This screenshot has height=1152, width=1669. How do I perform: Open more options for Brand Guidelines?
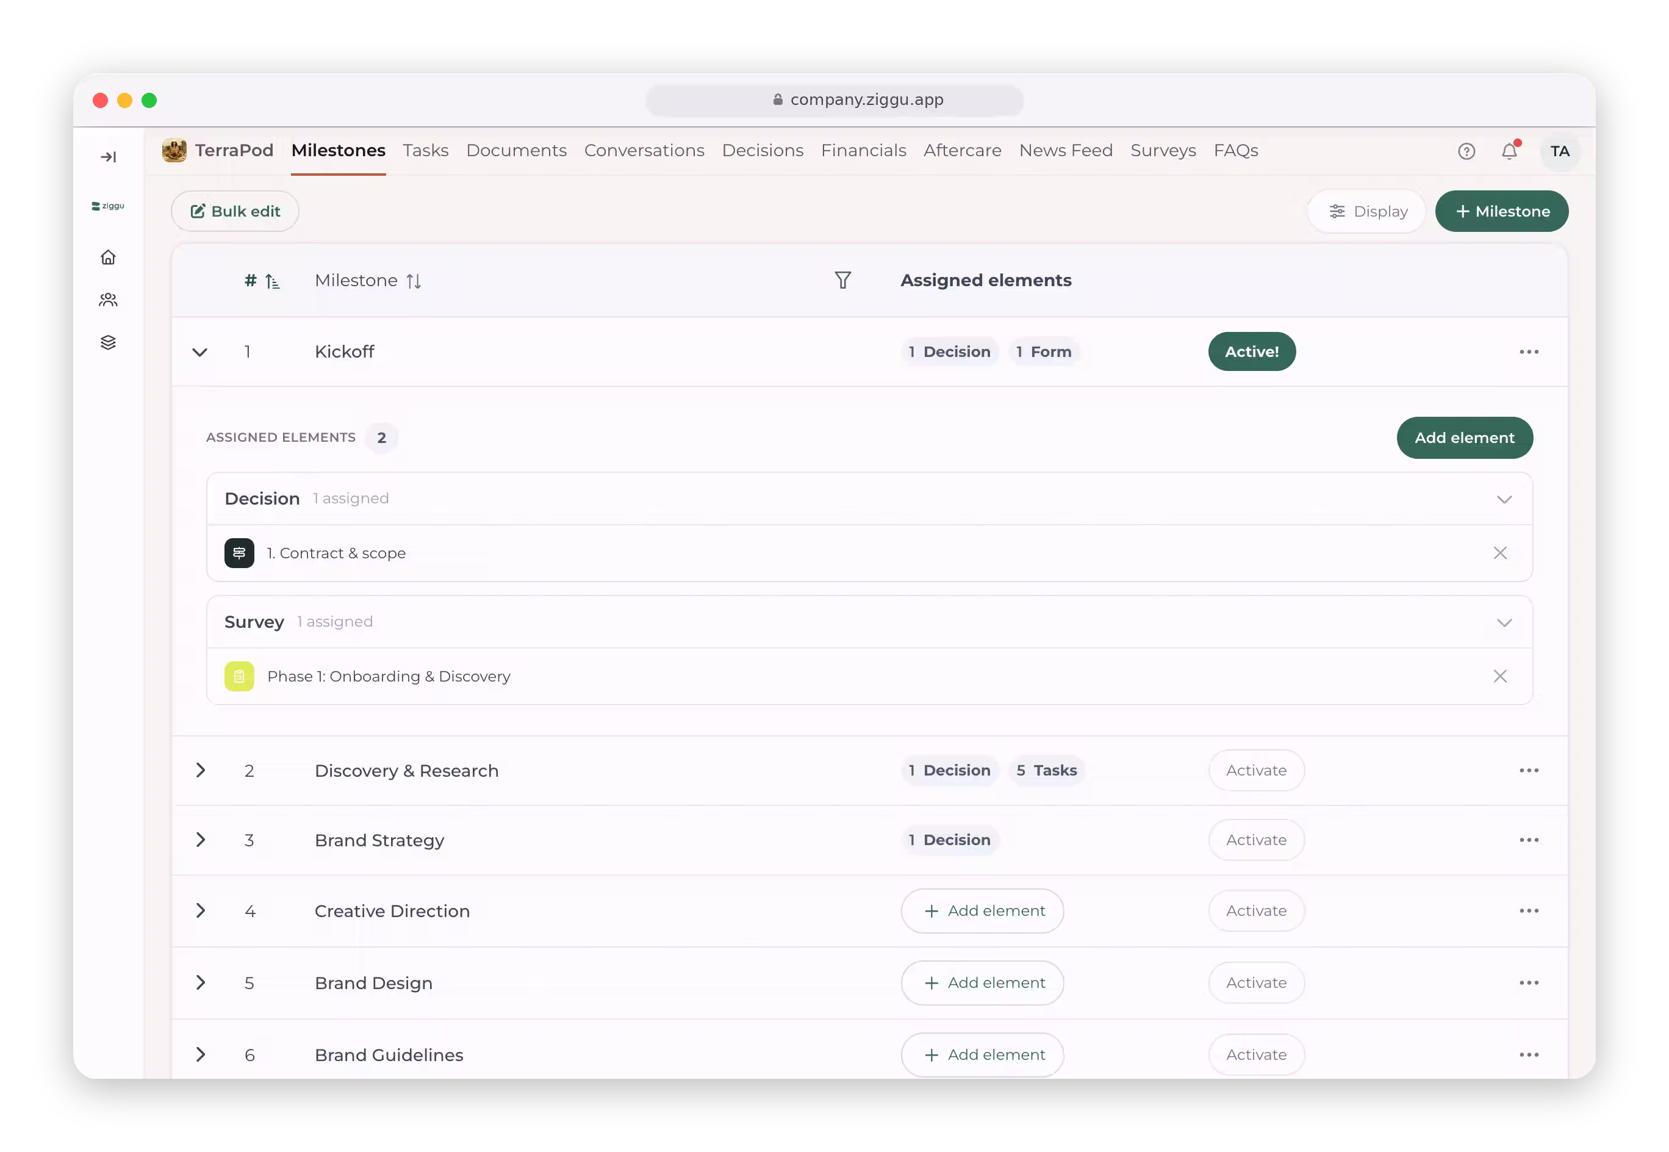tap(1528, 1054)
